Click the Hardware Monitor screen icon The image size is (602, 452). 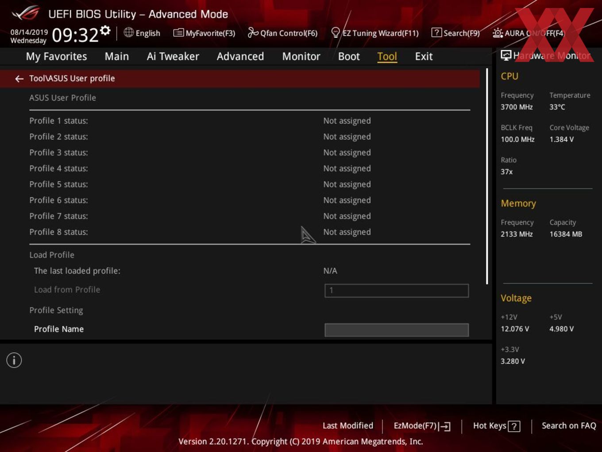click(506, 55)
